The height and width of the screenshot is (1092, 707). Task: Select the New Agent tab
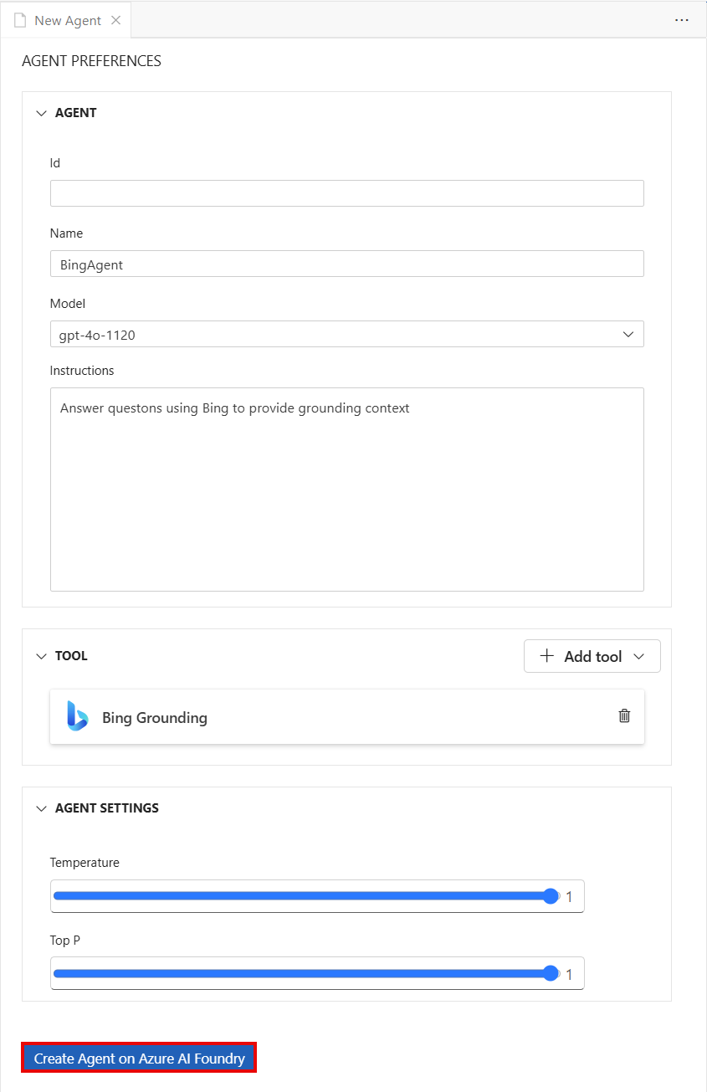[67, 20]
